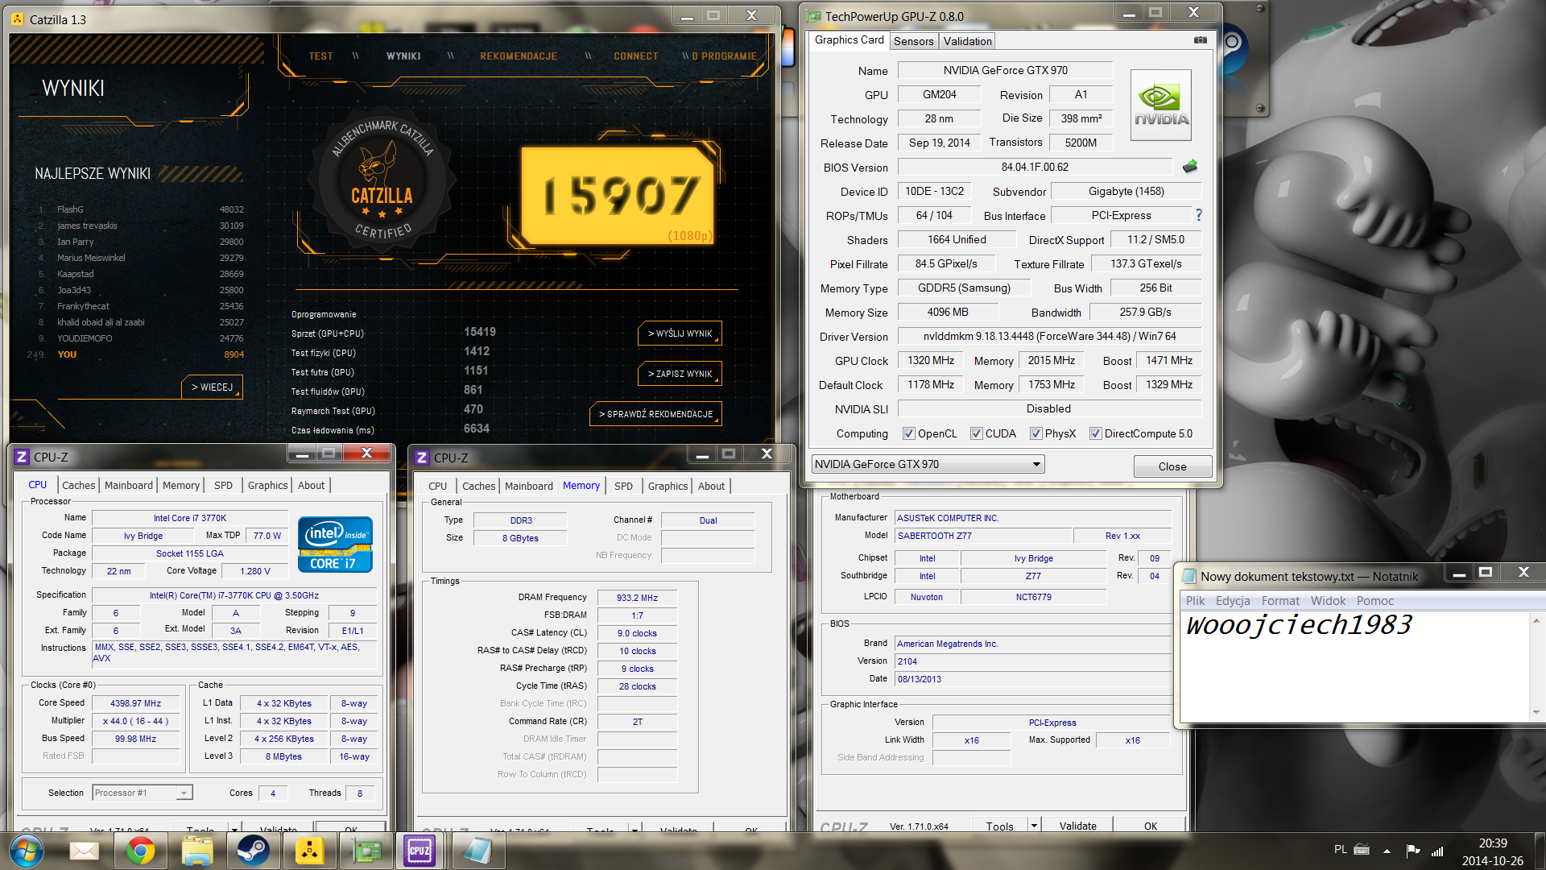Open the Windows Start menu
Screen dimensions: 1546x870
[x=27, y=851]
